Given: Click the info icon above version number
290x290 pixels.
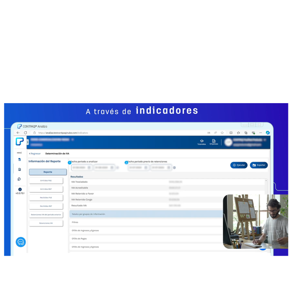Looking at the screenshot, I should pos(20,189).
